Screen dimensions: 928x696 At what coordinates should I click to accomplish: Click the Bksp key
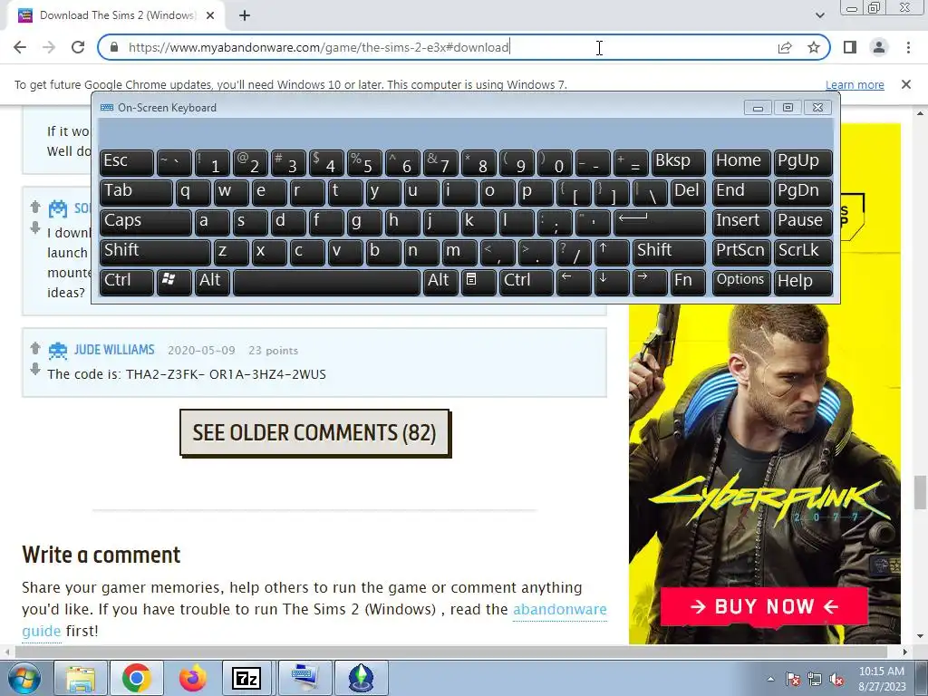coord(678,162)
